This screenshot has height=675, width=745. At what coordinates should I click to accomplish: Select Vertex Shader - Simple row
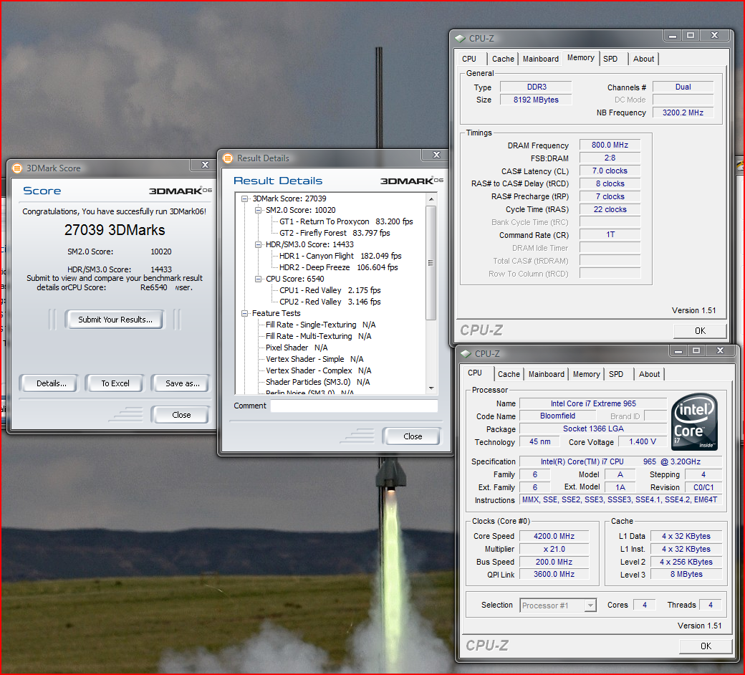coord(314,359)
